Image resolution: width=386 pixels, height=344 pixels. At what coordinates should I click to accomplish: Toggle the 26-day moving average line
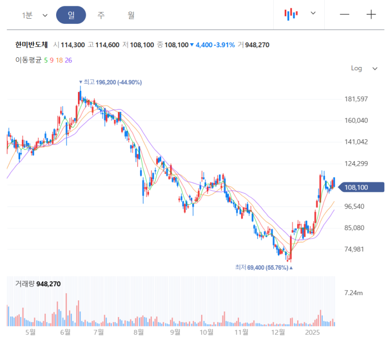69,60
